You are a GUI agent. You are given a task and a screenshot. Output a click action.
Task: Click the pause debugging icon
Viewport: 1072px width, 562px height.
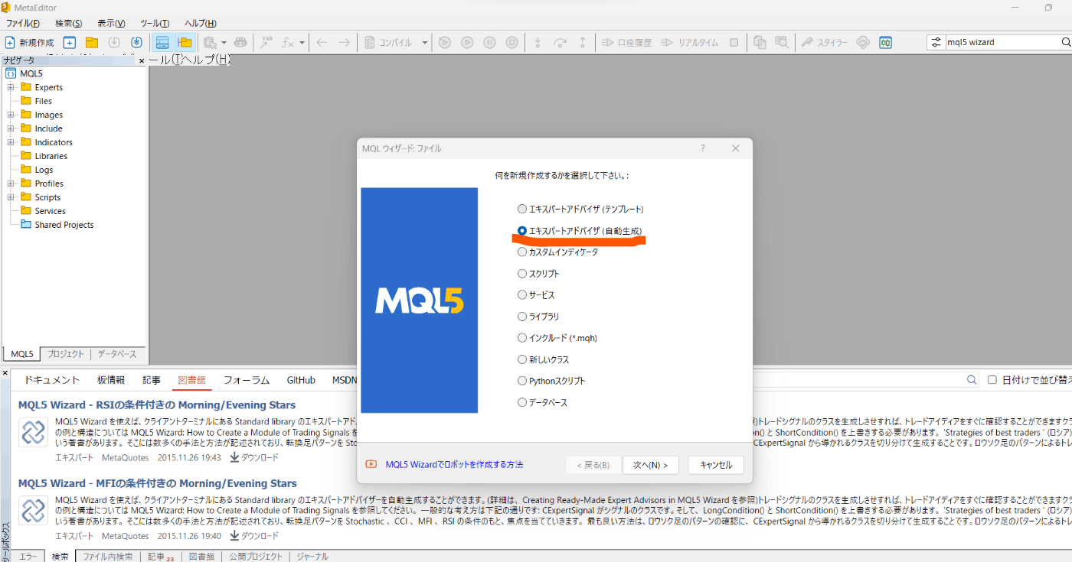coord(490,43)
